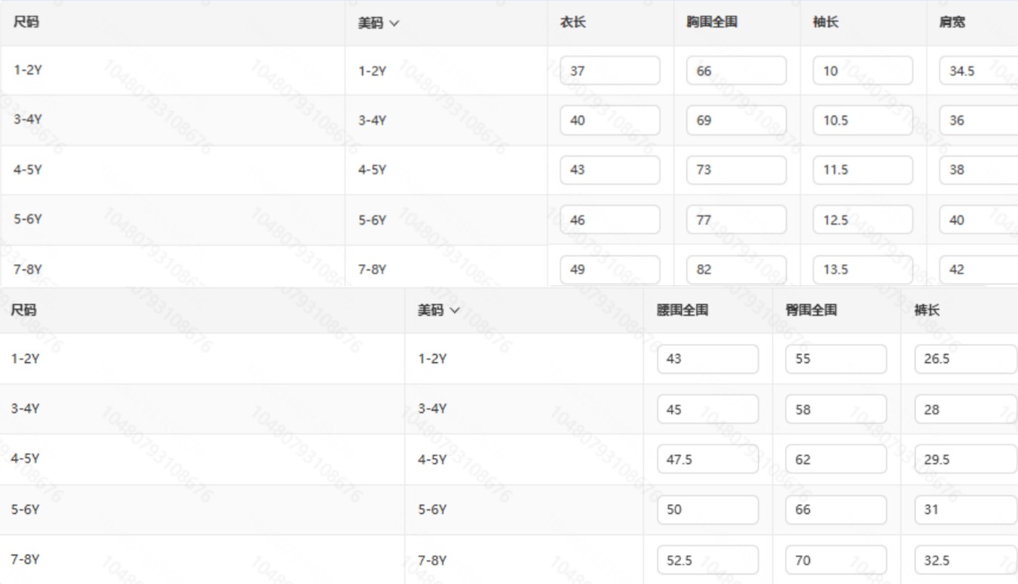Click the 腰围全围 column header
Screen dimensions: 1018x584
click(x=682, y=310)
